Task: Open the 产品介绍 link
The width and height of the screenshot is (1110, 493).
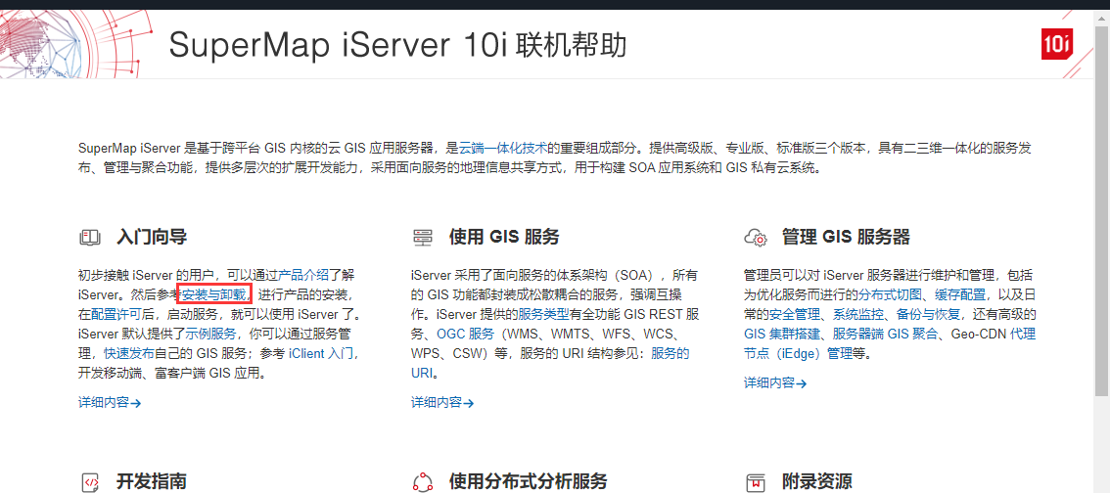Action: coord(303,275)
